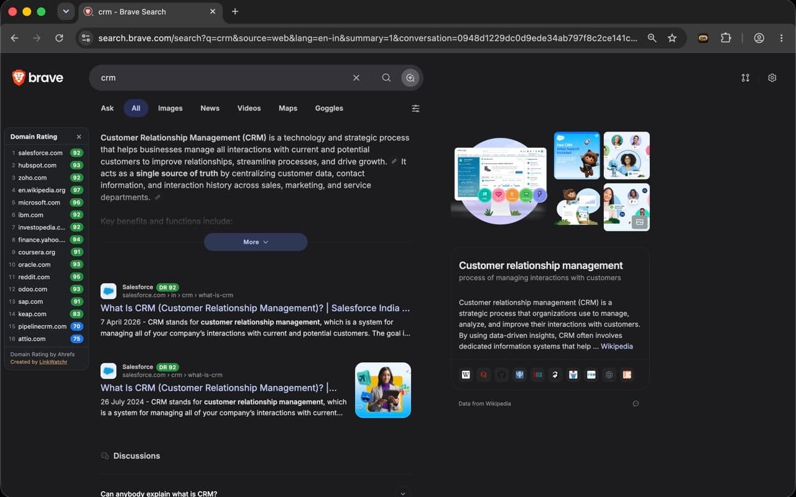Click zoho.com in Domain Rating list
Image resolution: width=796 pixels, height=497 pixels.
[x=32, y=178]
